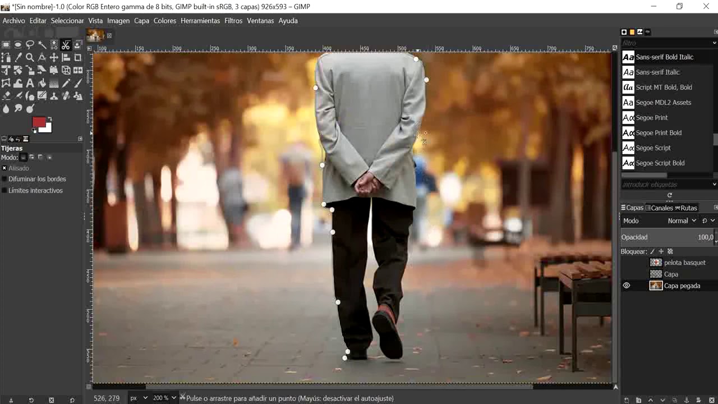Screen dimensions: 718x404
Task: Enable Límites interactivos option
Action: [x=4, y=191]
